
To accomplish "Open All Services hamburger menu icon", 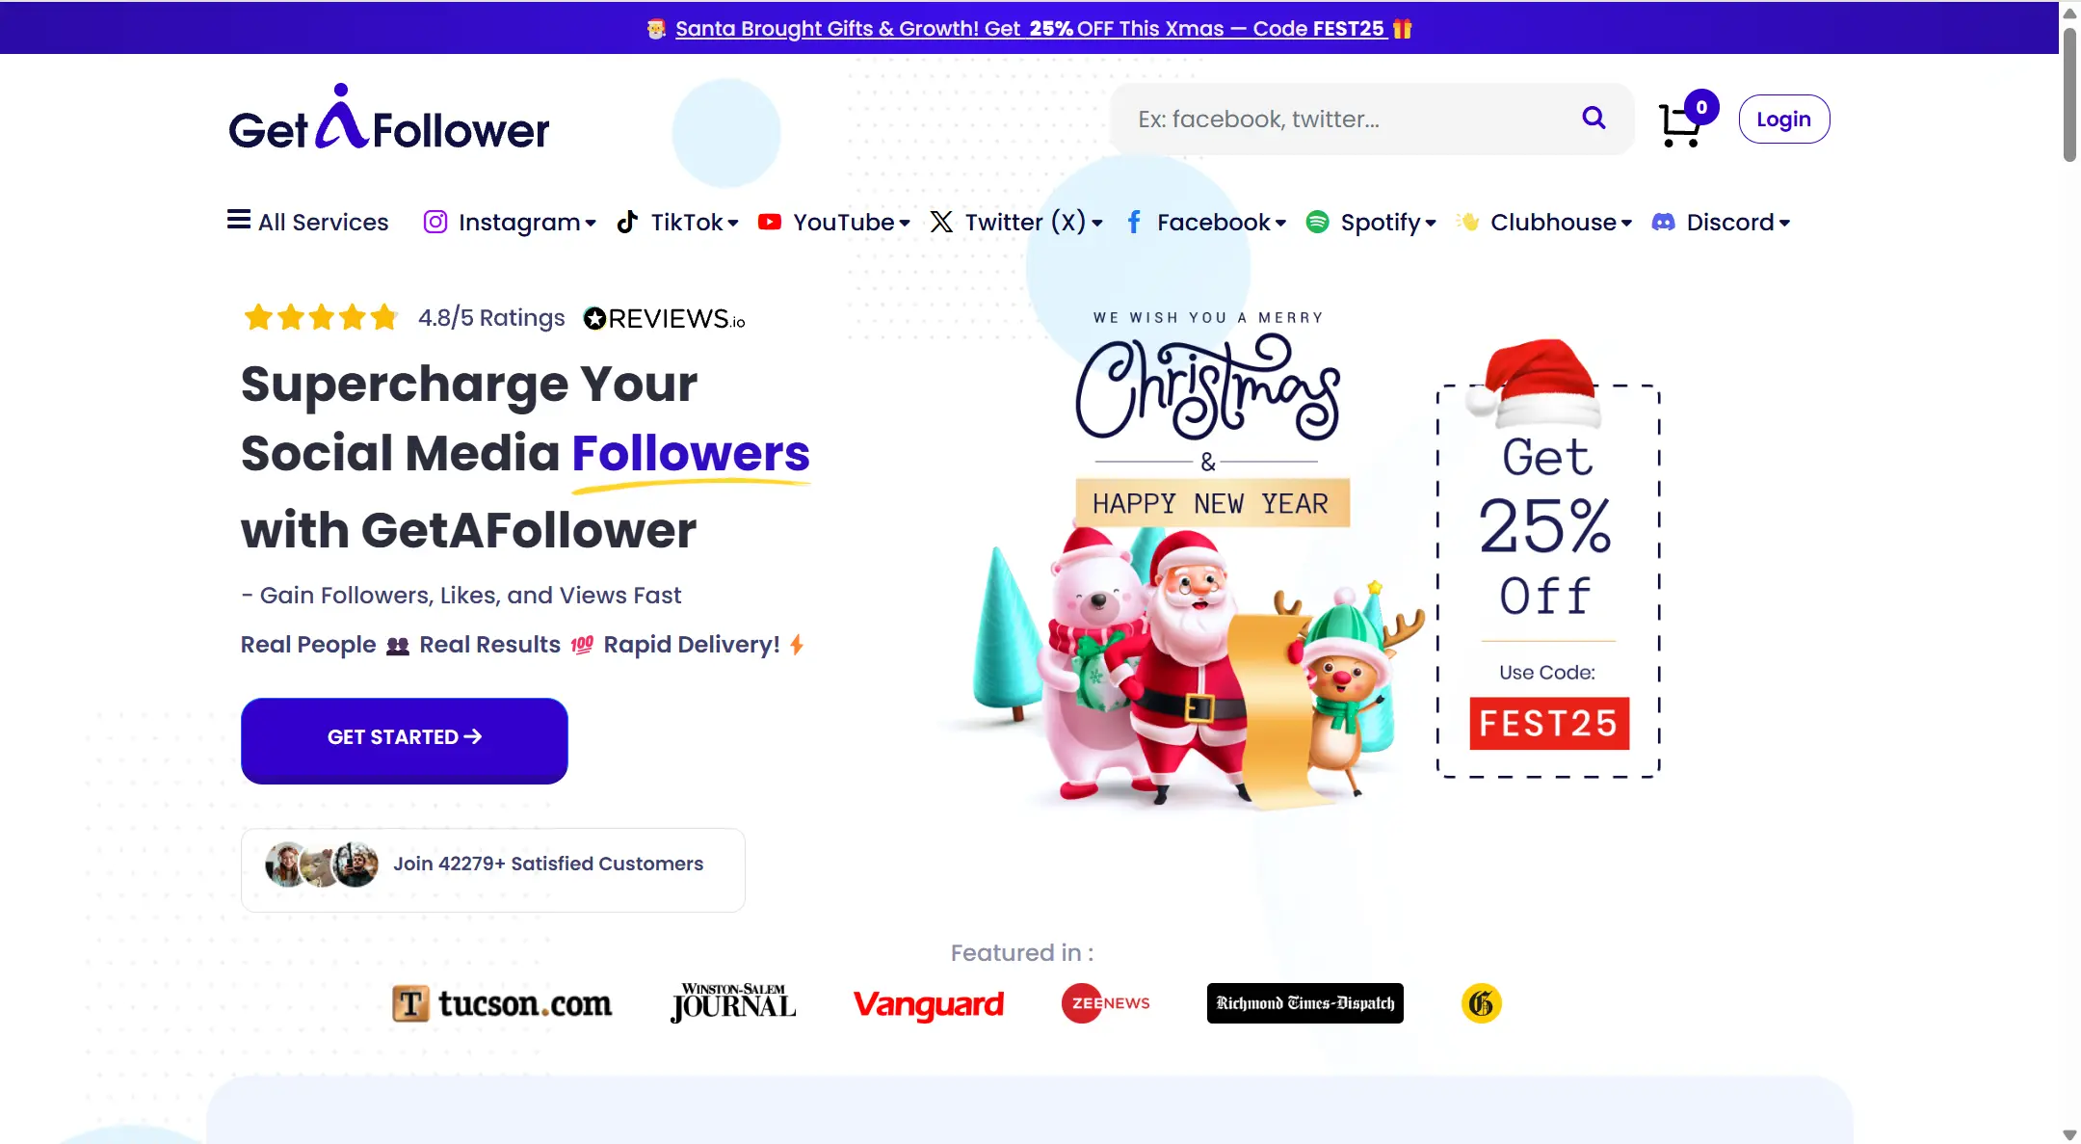I will coord(239,221).
